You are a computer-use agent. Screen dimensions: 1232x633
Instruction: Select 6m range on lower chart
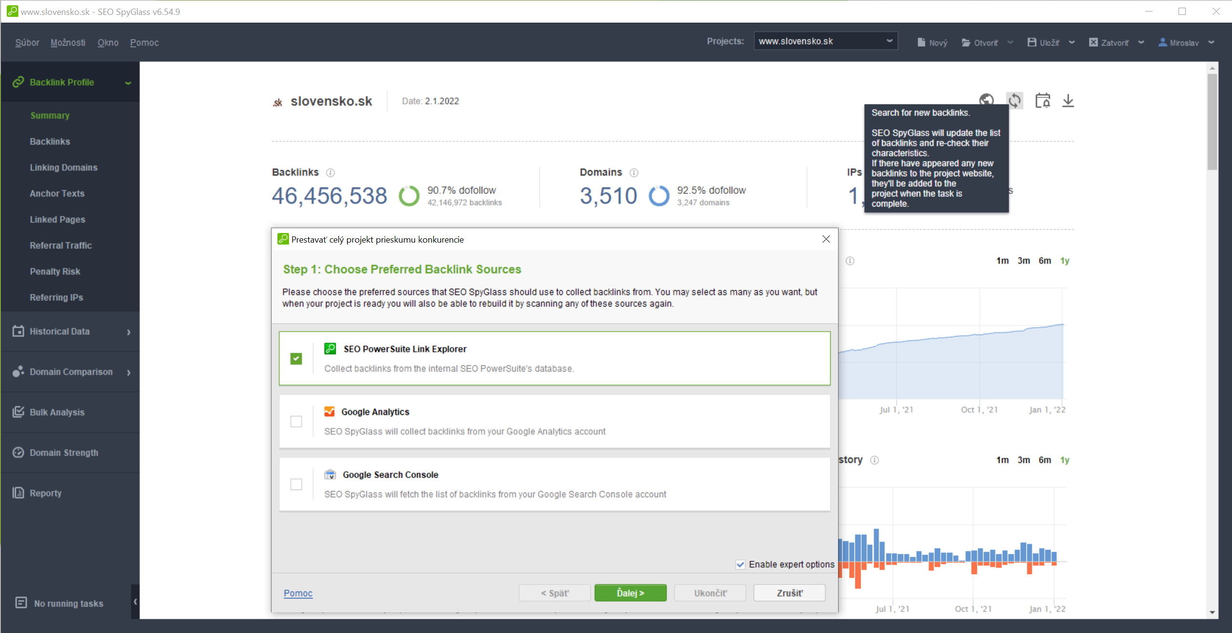1045,460
